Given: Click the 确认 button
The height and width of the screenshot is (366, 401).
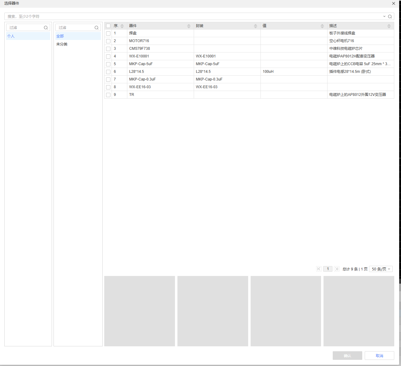Looking at the screenshot, I should (347, 356).
